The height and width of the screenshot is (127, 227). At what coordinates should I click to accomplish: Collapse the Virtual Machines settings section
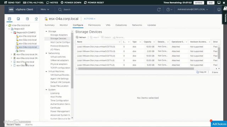[46, 71]
